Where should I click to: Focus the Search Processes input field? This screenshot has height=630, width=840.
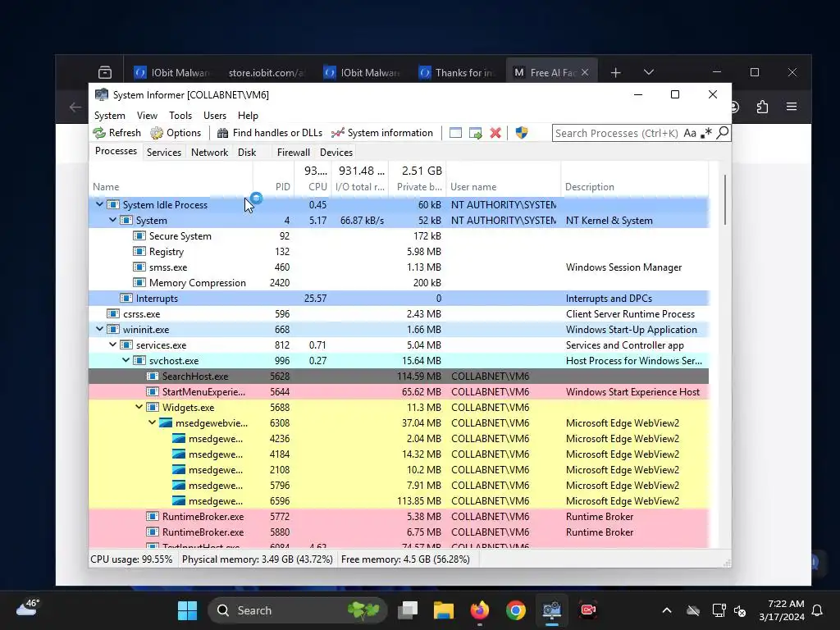(617, 133)
